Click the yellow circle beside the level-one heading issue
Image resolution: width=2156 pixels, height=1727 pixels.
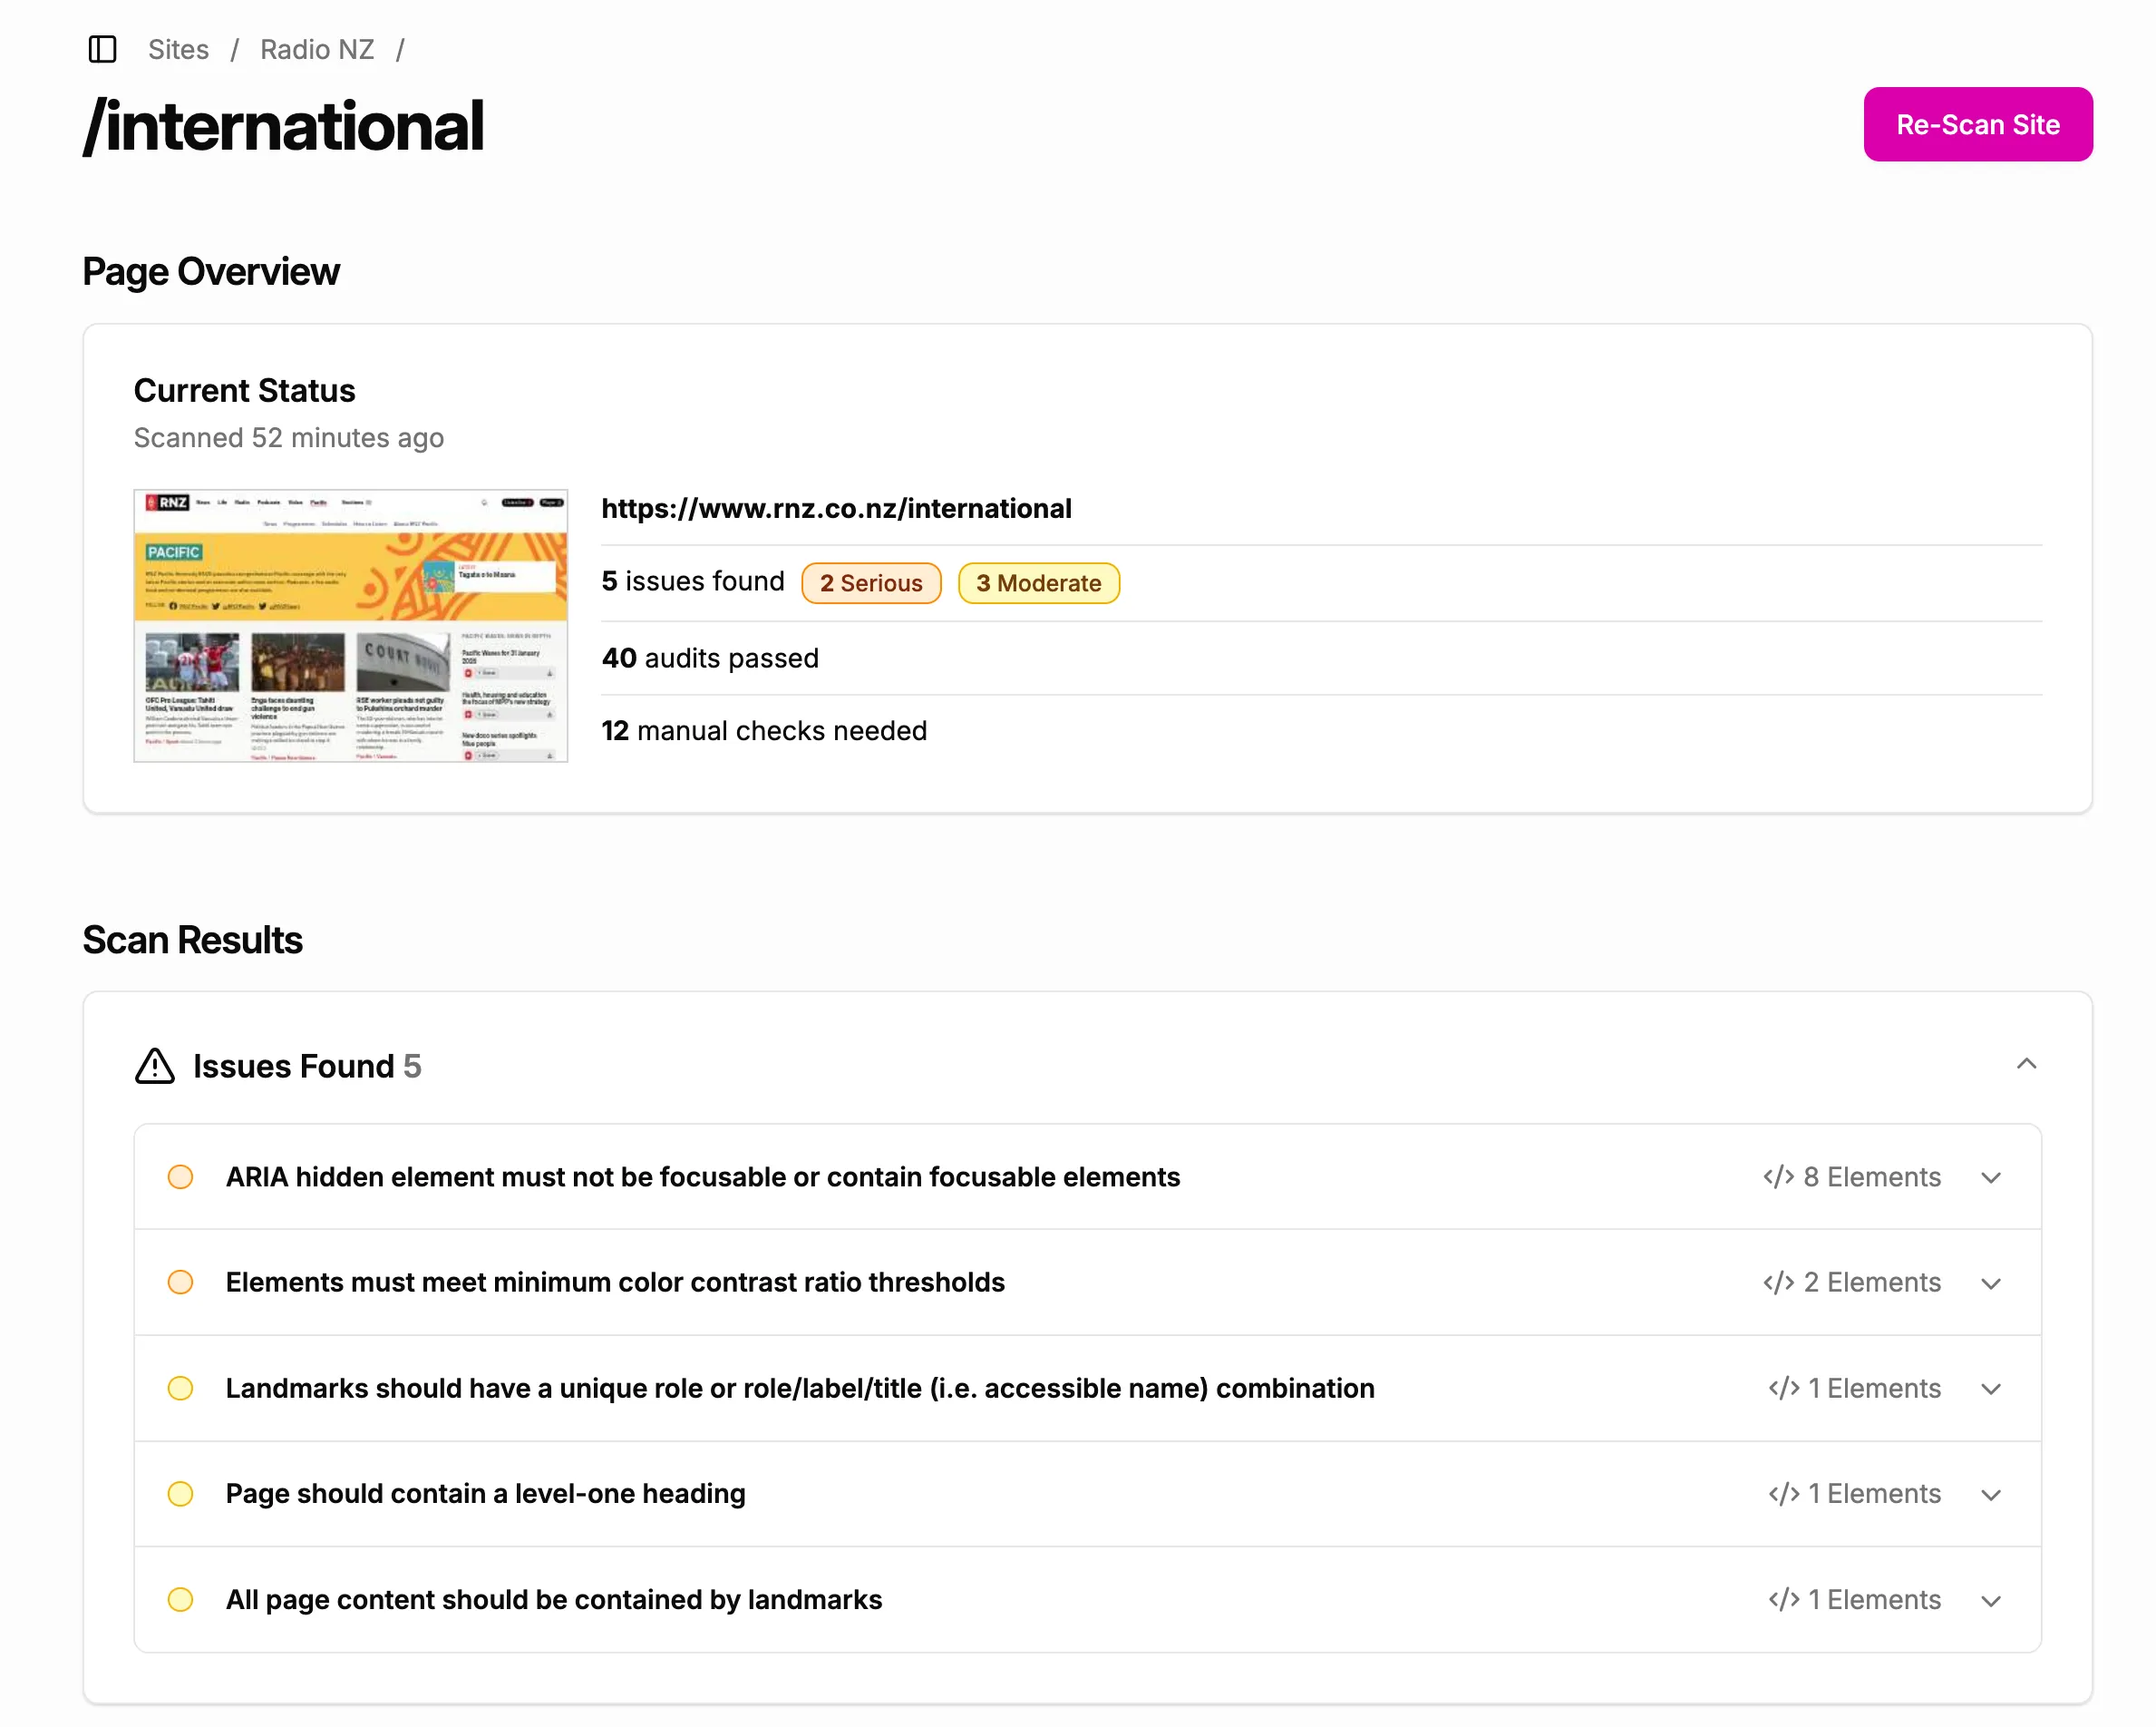pyautogui.click(x=181, y=1494)
